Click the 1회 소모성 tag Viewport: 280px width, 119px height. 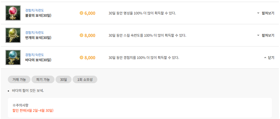(85, 79)
